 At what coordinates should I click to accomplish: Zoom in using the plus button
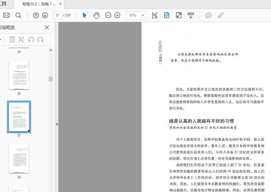click(x=117, y=15)
